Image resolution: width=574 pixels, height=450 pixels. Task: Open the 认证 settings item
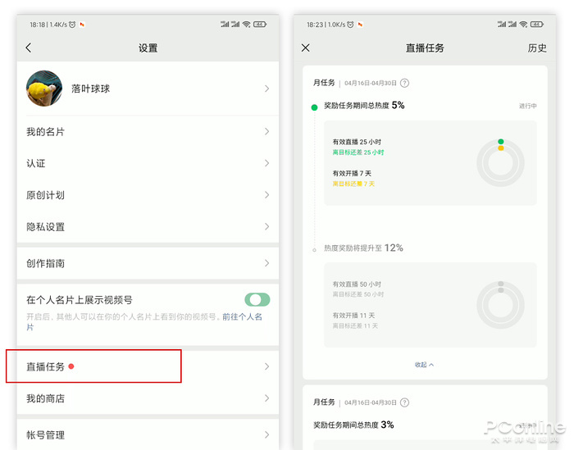click(148, 164)
